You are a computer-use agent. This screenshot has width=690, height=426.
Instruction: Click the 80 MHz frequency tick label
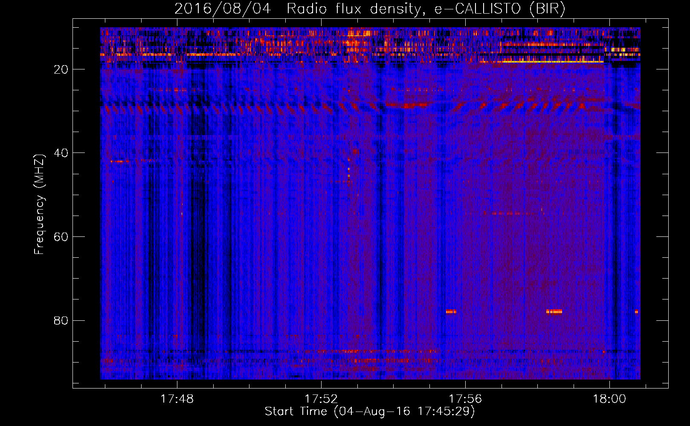[61, 320]
